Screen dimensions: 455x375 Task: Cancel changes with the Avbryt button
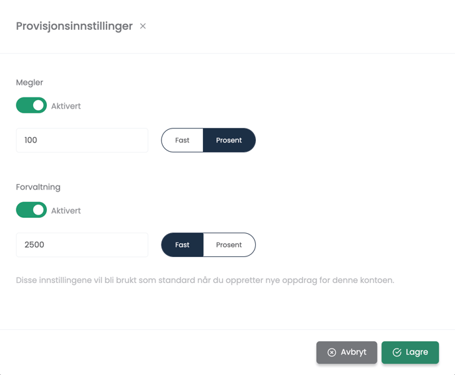[347, 352]
